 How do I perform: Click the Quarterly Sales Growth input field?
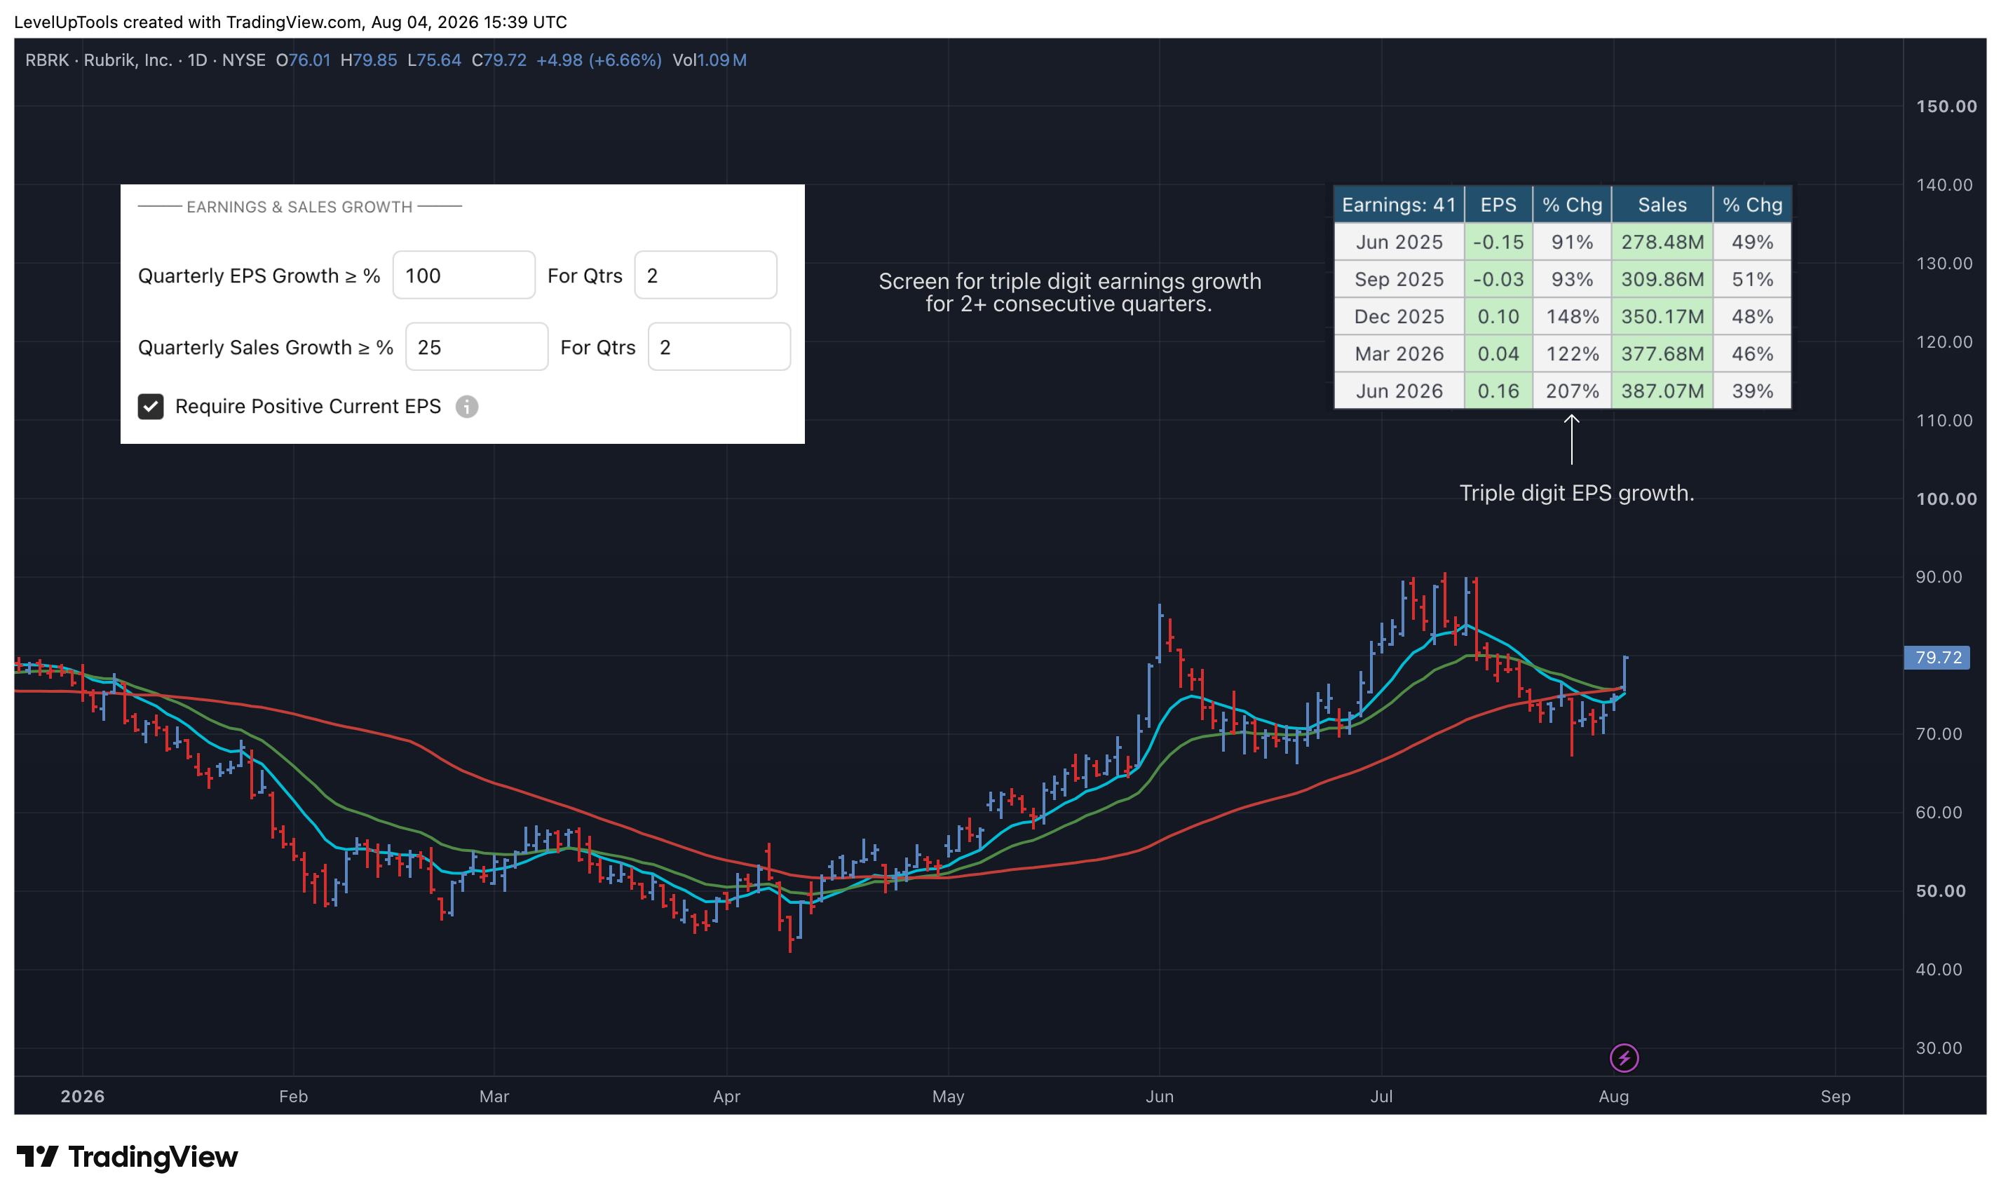(x=477, y=347)
